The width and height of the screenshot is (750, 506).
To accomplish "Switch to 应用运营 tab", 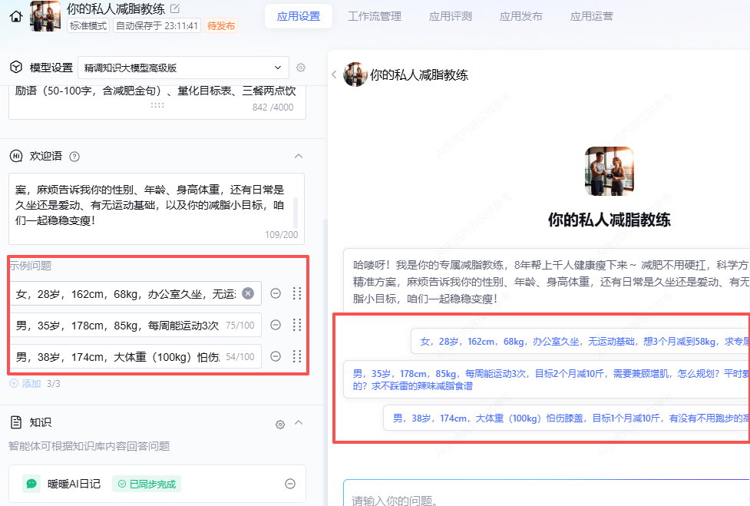I will click(x=591, y=16).
